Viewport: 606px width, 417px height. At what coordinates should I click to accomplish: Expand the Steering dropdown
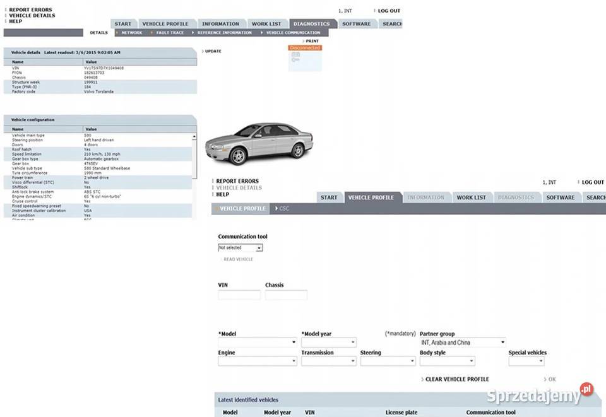tap(388, 361)
